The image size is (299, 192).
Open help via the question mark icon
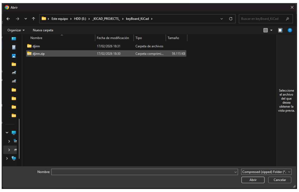point(290,30)
